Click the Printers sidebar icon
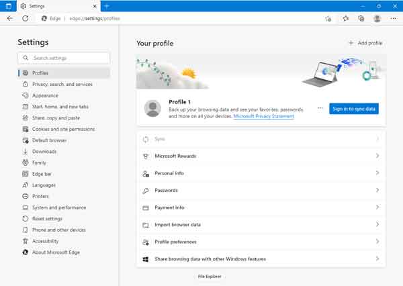The image size is (403, 286). click(26, 196)
